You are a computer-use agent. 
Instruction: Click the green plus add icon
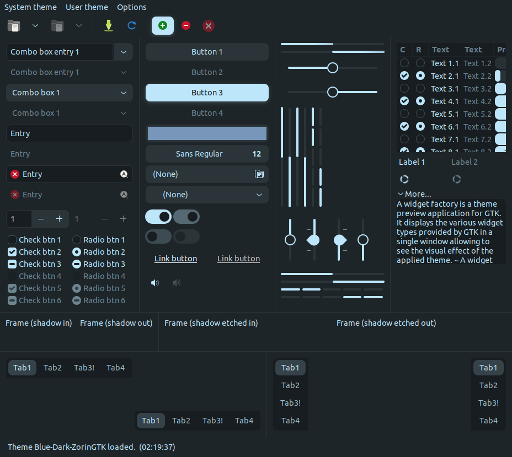tap(163, 25)
